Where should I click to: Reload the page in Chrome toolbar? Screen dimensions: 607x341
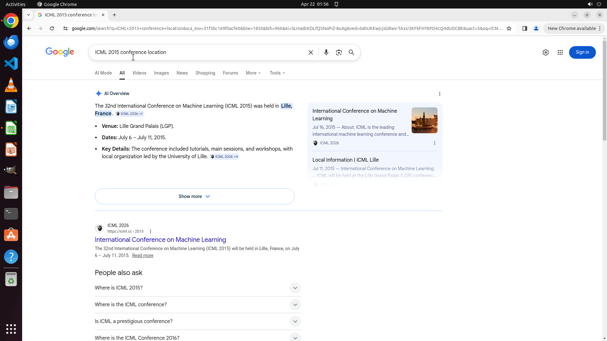[x=52, y=28]
